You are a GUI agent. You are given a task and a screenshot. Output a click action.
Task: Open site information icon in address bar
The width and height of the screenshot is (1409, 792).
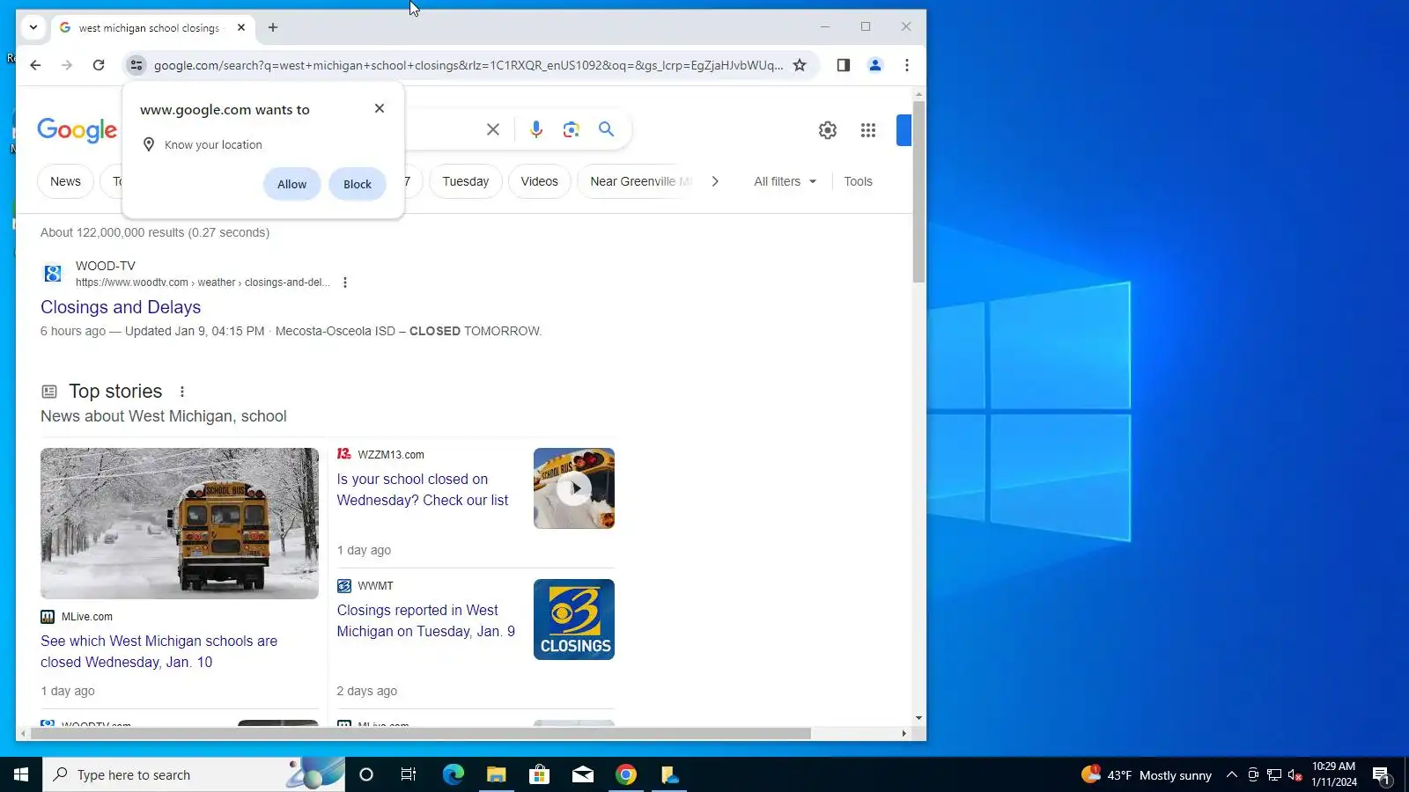pyautogui.click(x=136, y=65)
